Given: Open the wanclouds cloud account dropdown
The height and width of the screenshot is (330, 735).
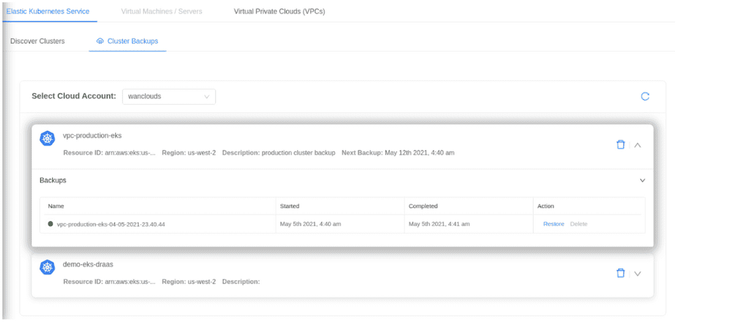Looking at the screenshot, I should click(x=169, y=97).
